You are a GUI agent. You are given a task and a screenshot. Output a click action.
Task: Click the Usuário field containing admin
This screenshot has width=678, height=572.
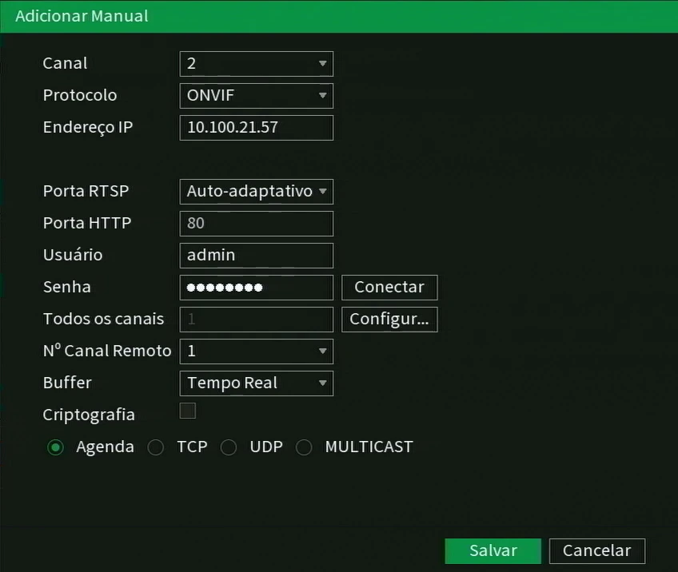pyautogui.click(x=257, y=256)
